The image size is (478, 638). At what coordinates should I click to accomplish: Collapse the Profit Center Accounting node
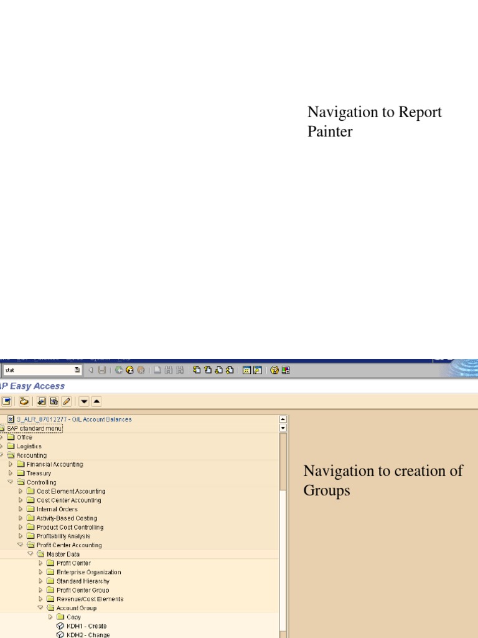(x=21, y=545)
